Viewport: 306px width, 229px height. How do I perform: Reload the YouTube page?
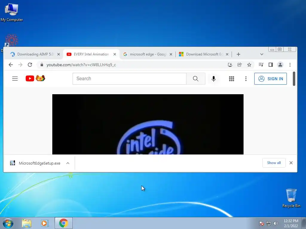[30, 65]
